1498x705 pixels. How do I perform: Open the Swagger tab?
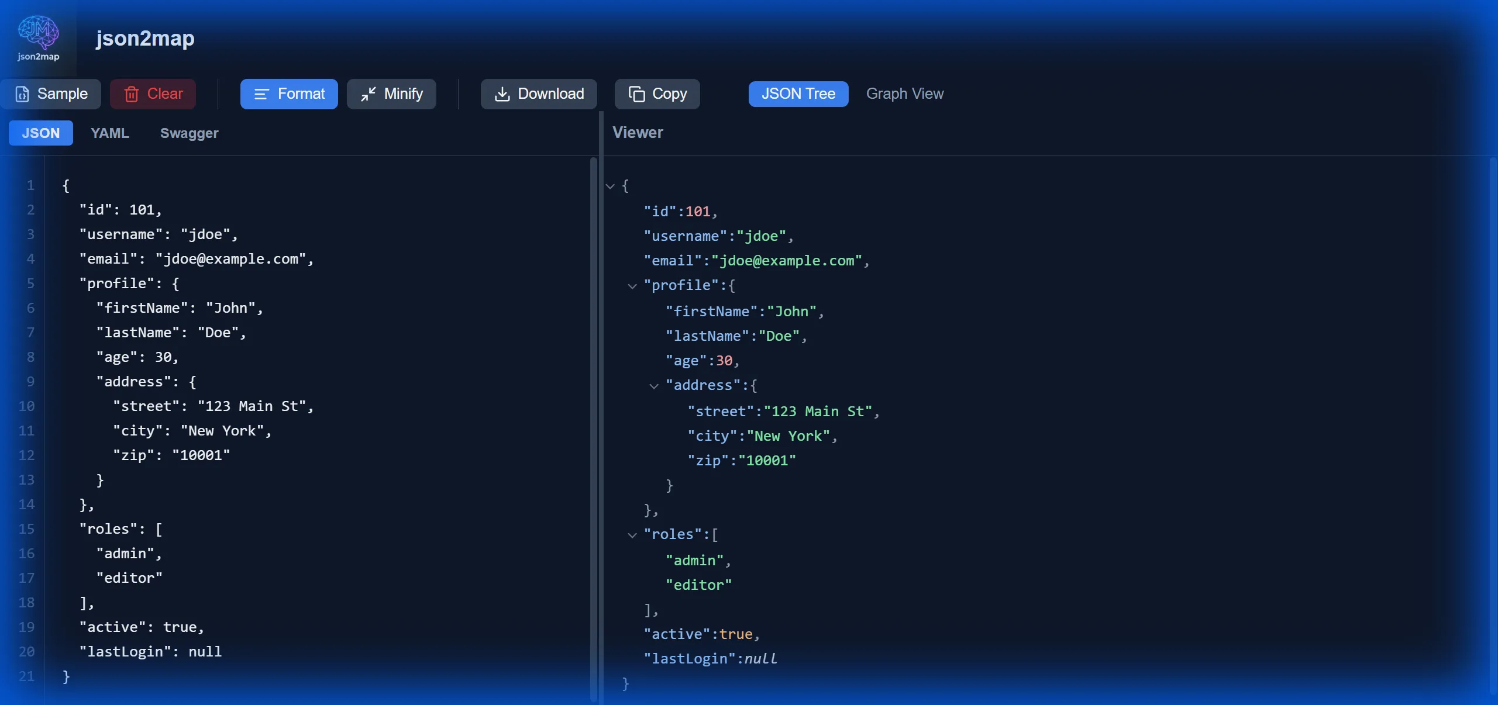[189, 133]
